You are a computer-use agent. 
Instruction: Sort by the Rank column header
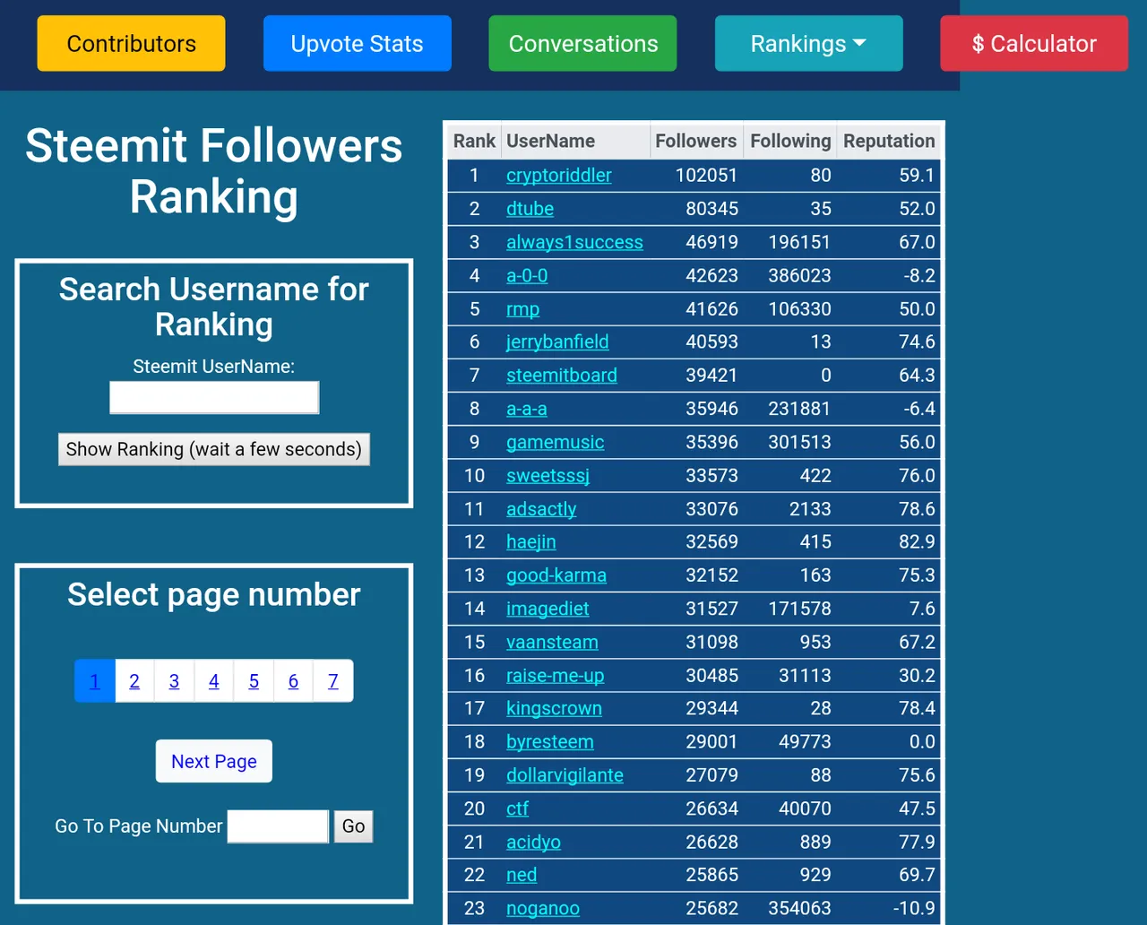click(x=474, y=141)
